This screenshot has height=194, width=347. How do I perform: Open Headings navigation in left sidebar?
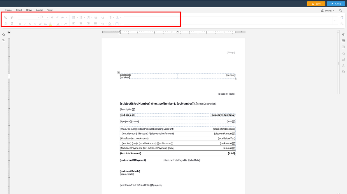click(x=3, y=41)
